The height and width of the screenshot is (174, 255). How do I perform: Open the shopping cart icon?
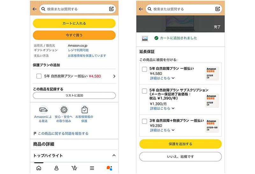coord(74,168)
